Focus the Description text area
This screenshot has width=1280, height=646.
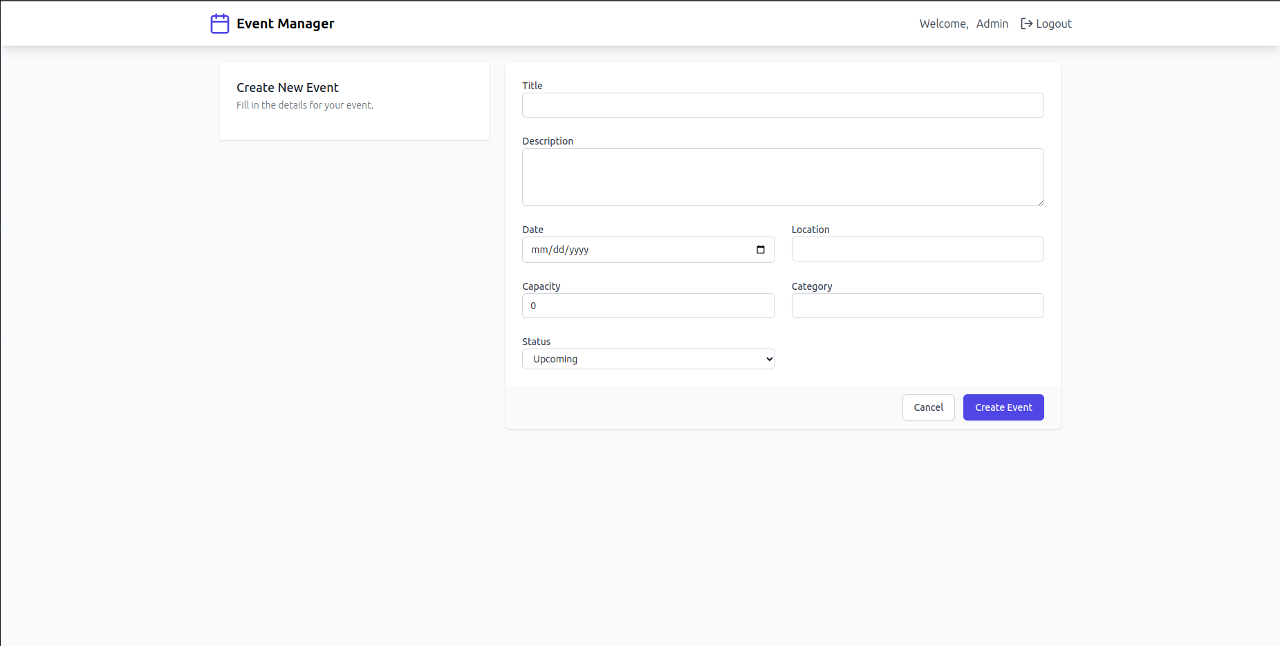783,177
